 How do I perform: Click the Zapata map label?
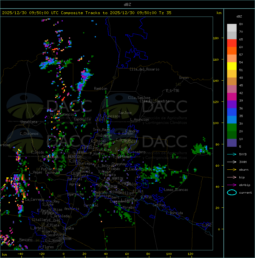pyautogui.click(x=68, y=228)
